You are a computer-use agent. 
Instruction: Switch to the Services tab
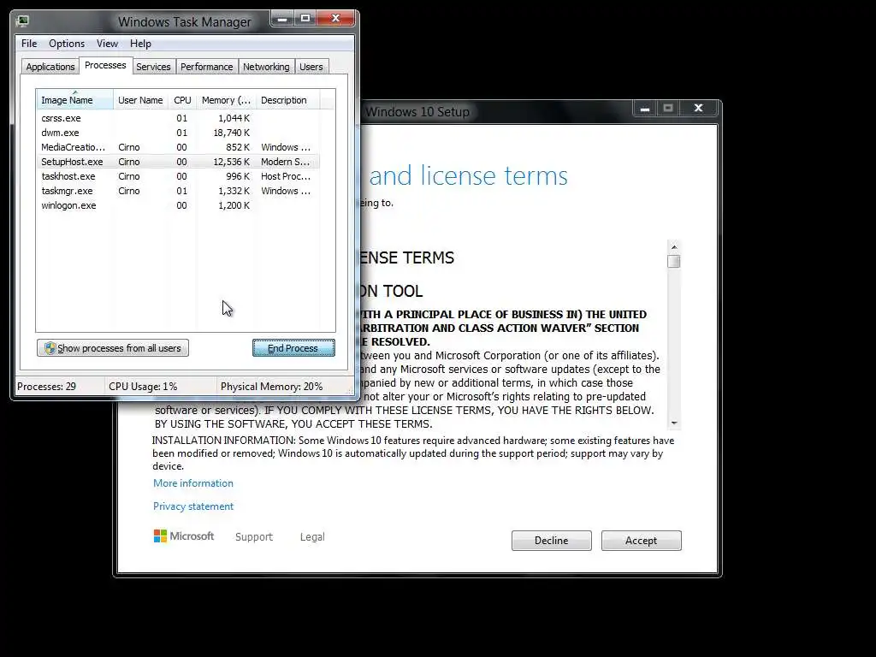pyautogui.click(x=153, y=67)
